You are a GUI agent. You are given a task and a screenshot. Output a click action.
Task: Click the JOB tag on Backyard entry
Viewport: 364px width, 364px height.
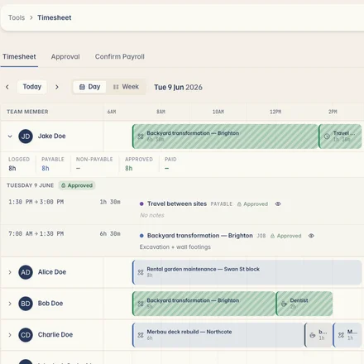click(x=261, y=236)
